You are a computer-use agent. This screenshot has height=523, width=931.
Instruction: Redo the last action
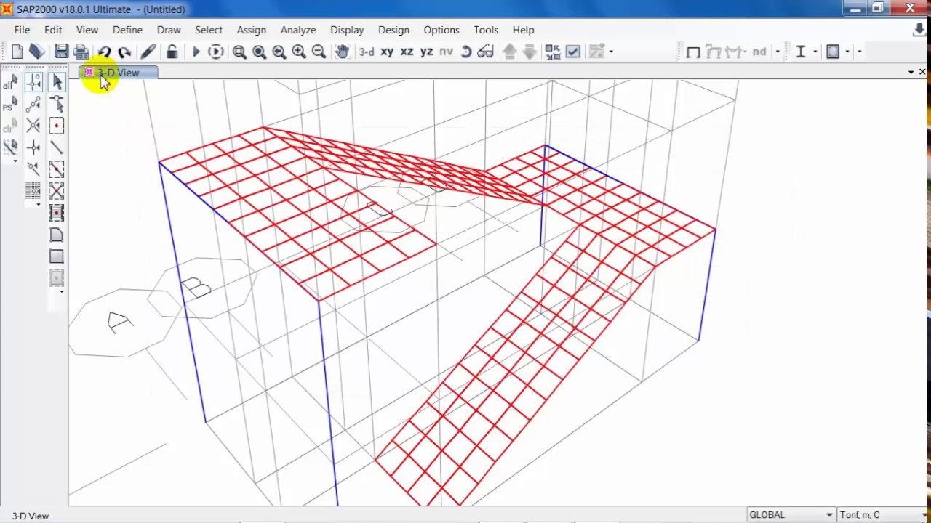pos(124,52)
